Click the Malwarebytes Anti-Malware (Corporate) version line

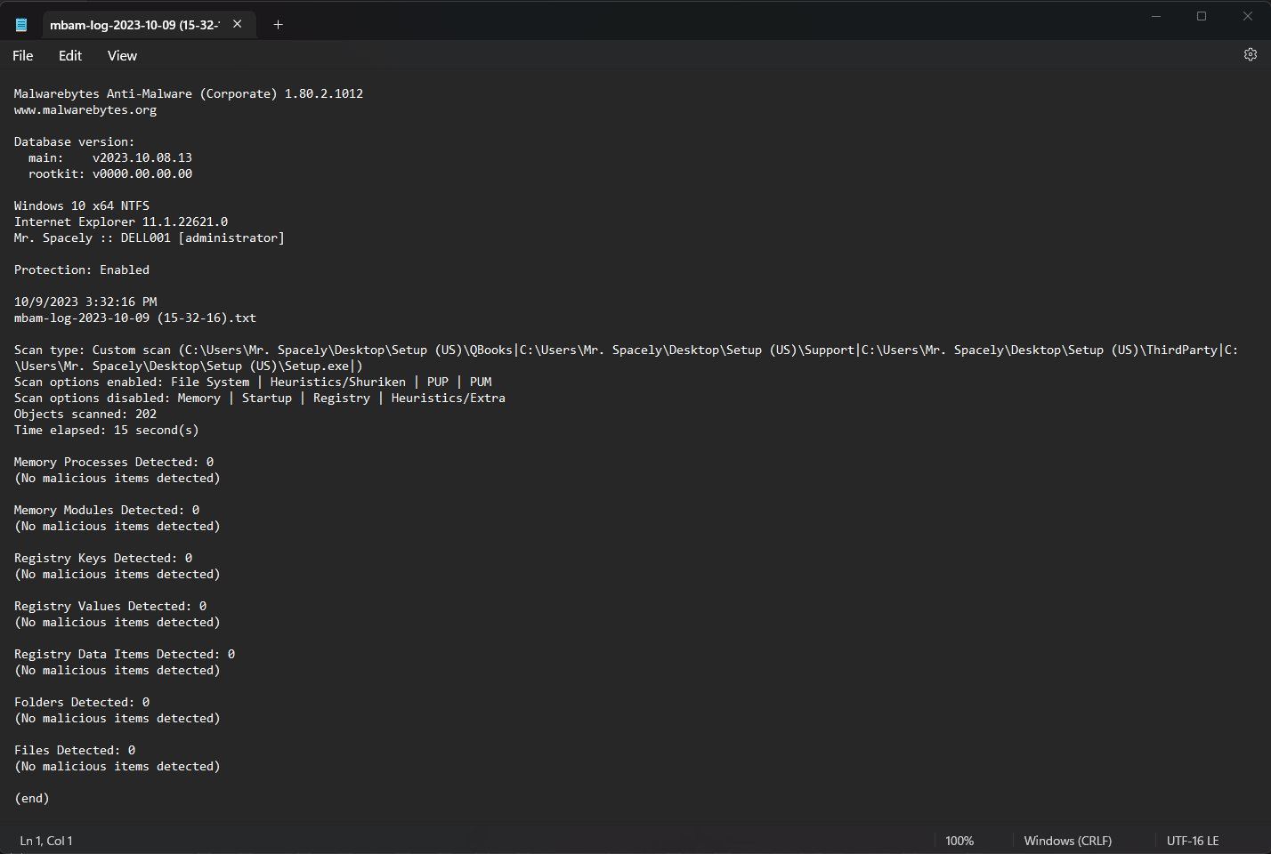[189, 93]
